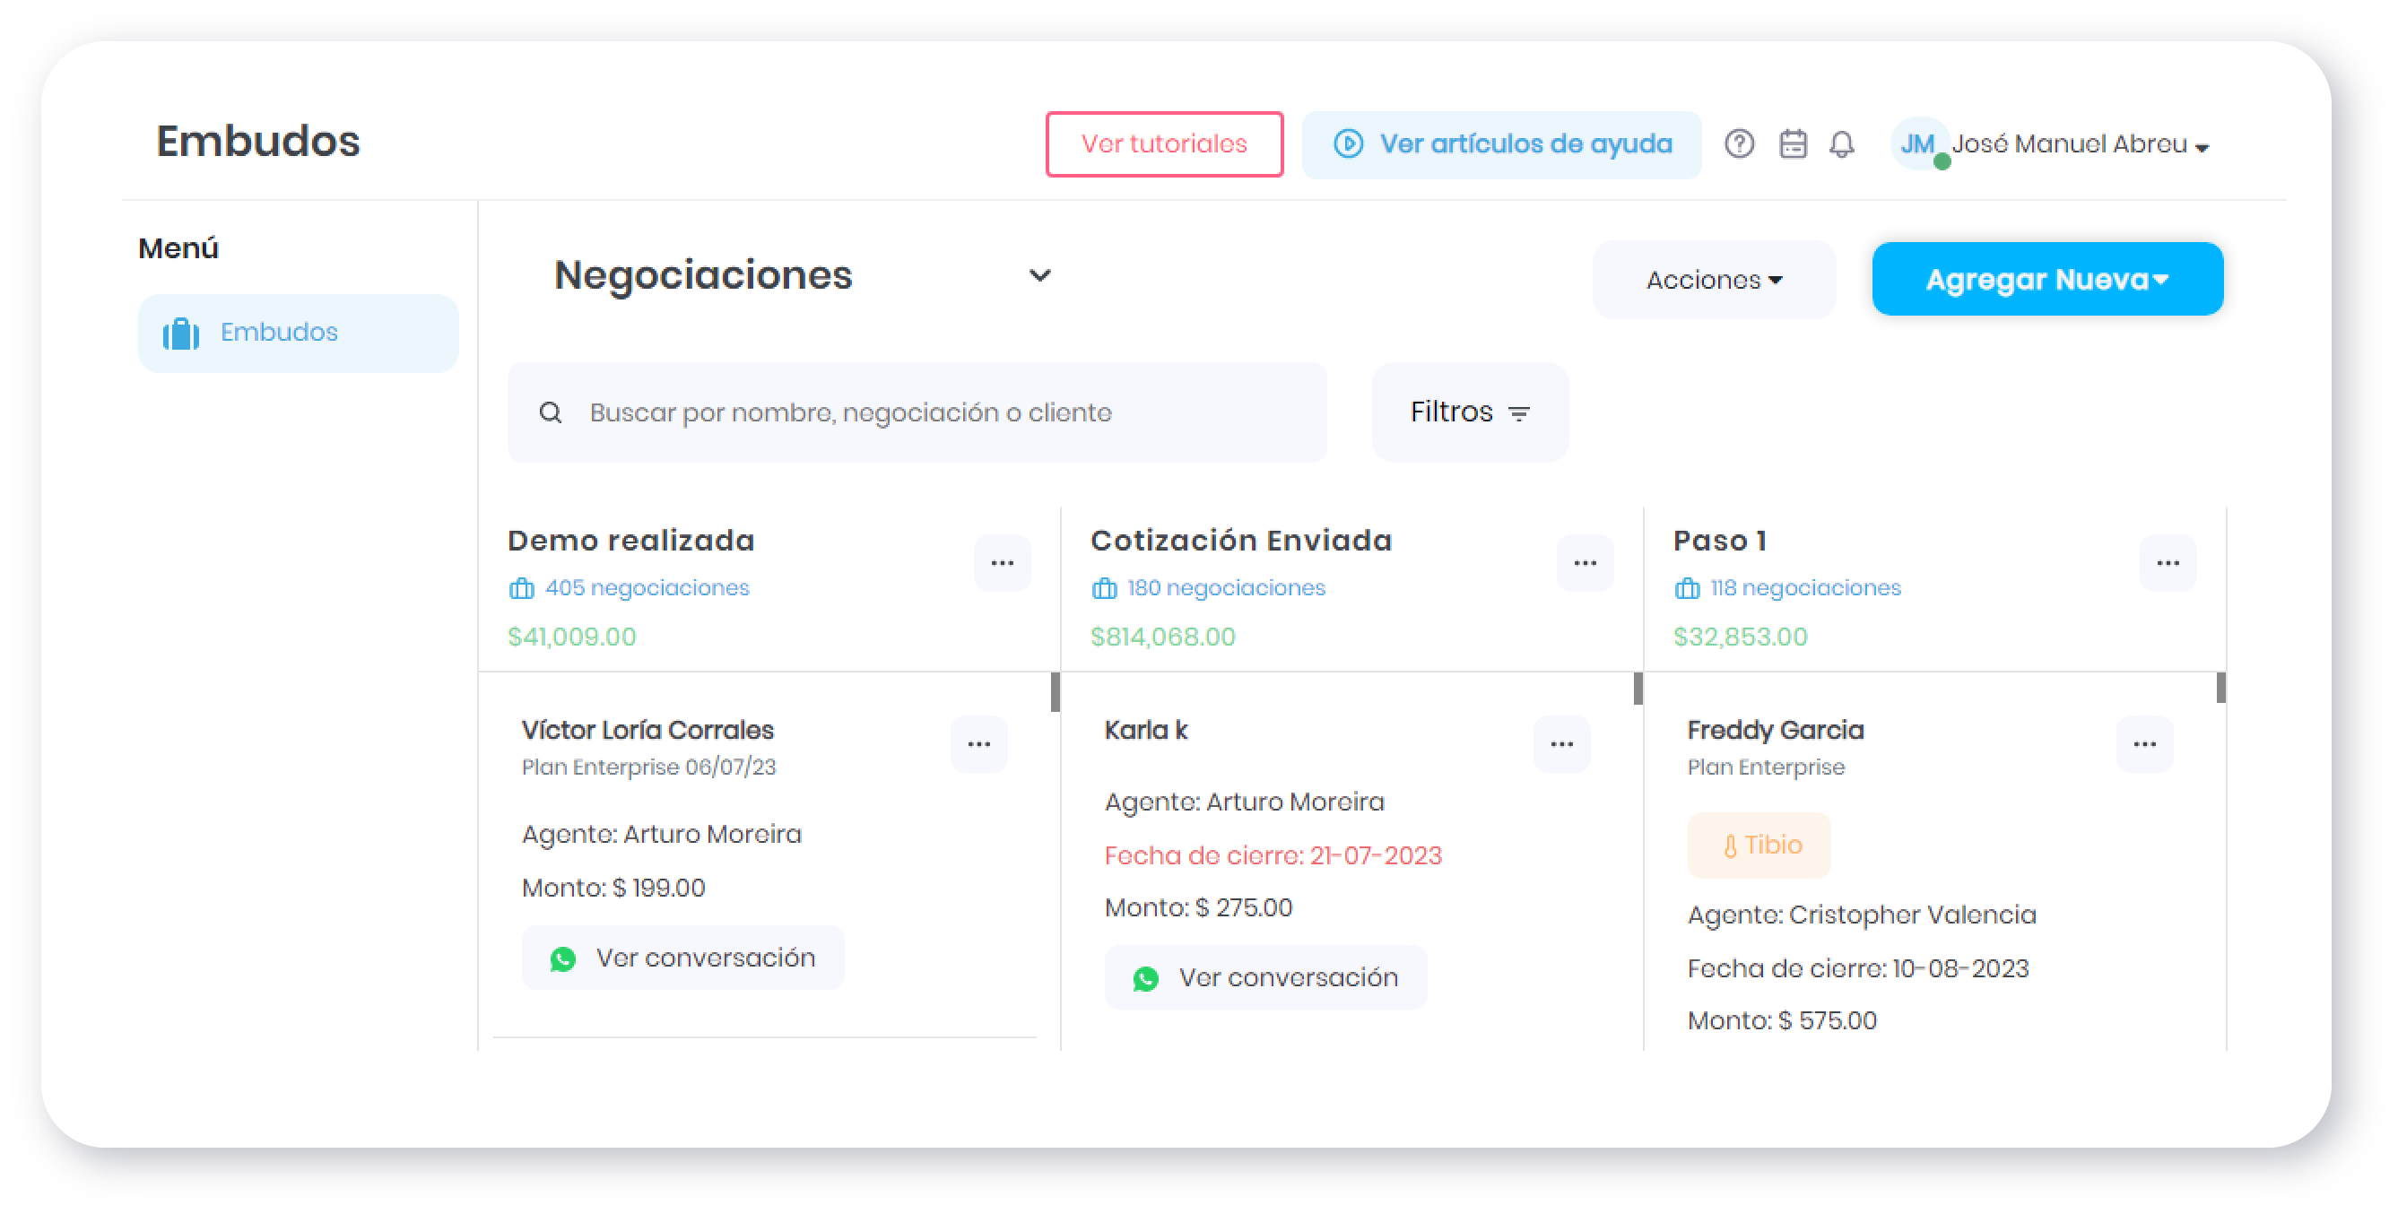The image size is (2398, 1214).
Task: Expand the Negociaciones funnel selector
Action: (1038, 275)
